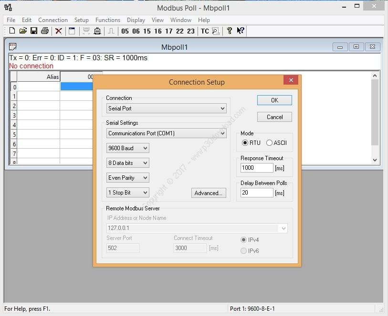This screenshot has height=316, width=388.
Task: Select function 16 in the toolbar
Action: [158, 31]
